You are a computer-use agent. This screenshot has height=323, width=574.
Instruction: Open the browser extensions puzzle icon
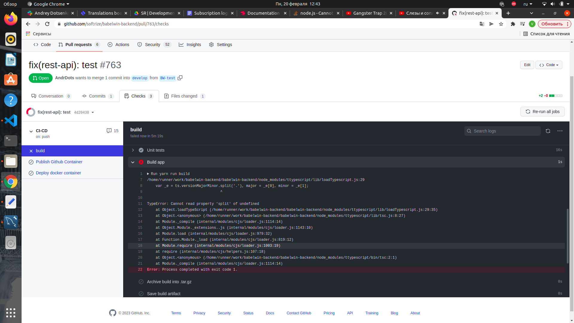click(513, 24)
